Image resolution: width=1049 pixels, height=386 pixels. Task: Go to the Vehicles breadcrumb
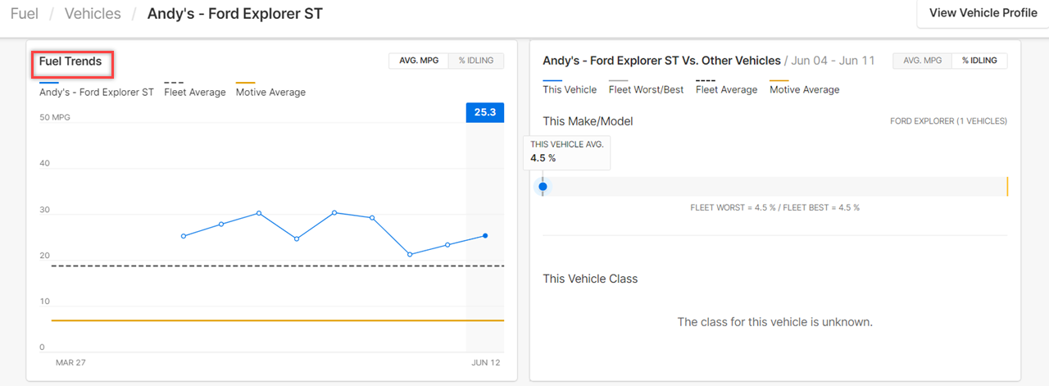(x=93, y=14)
